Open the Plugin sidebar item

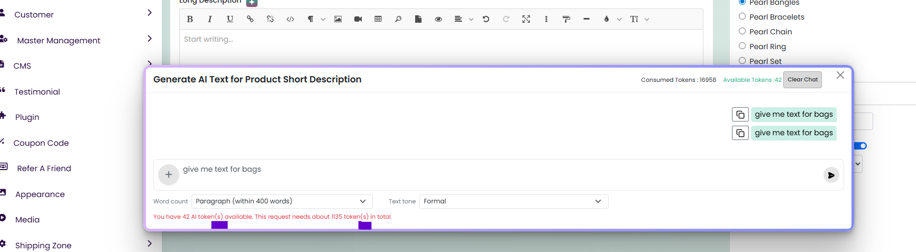[x=27, y=117]
